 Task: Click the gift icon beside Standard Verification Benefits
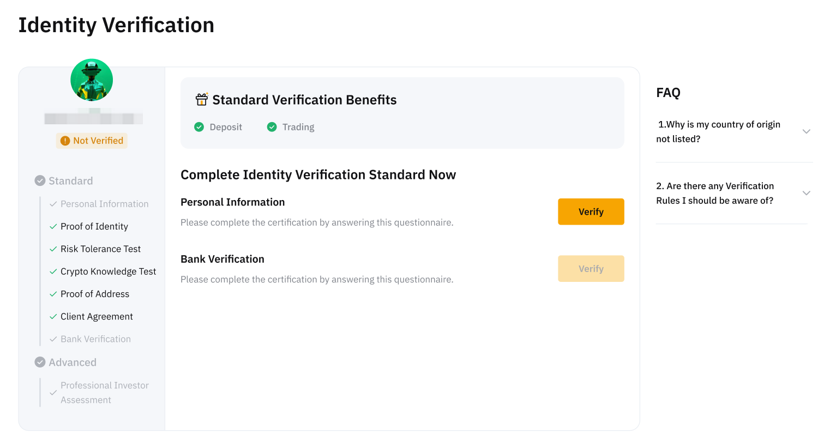click(x=202, y=99)
